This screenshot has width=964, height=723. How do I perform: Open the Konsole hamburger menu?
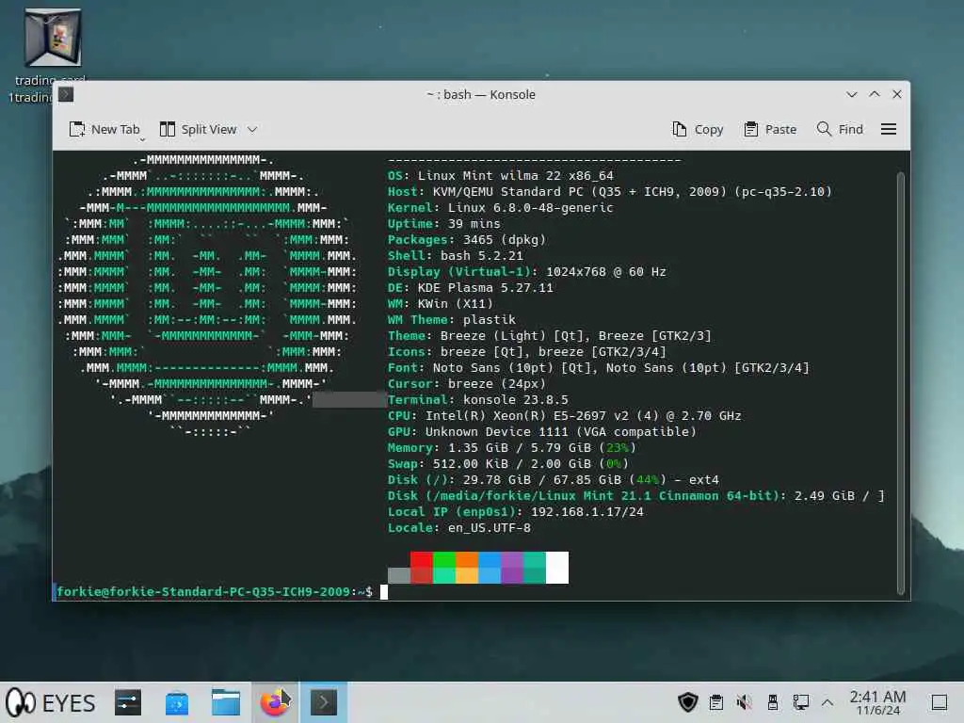(x=889, y=129)
